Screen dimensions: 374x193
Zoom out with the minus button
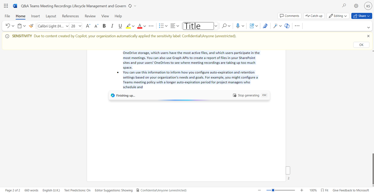259,190
